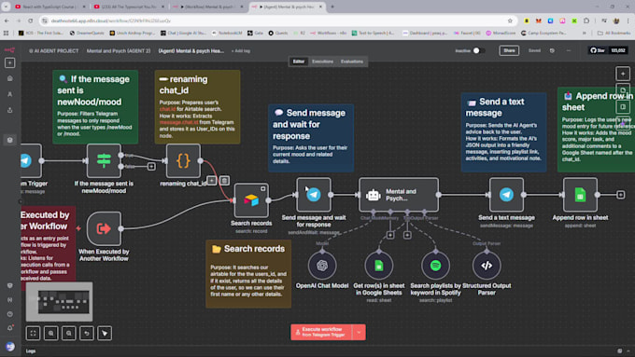Add a node after Append row in sheet
Viewport: 635px width, 357px height.
(x=620, y=195)
